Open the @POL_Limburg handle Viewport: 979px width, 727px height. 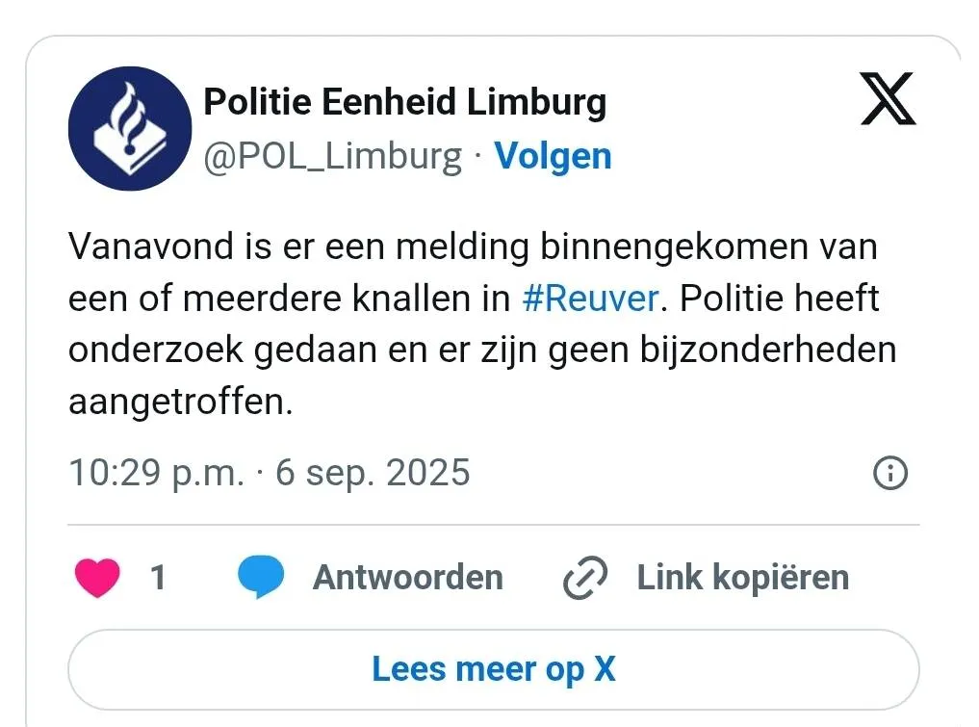click(333, 156)
